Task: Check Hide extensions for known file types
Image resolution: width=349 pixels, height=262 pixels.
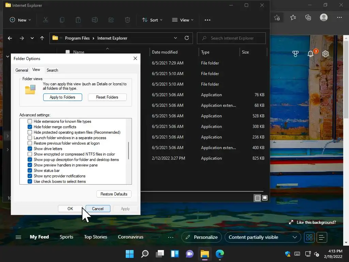Action: tap(30, 121)
